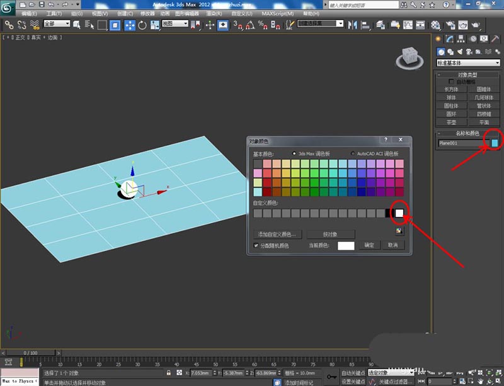Open the 全部 selection filter dropdown
Viewport: 504px width, 386px height.
point(58,24)
